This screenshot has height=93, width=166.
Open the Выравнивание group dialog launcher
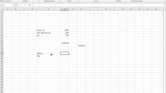coord(60,1)
